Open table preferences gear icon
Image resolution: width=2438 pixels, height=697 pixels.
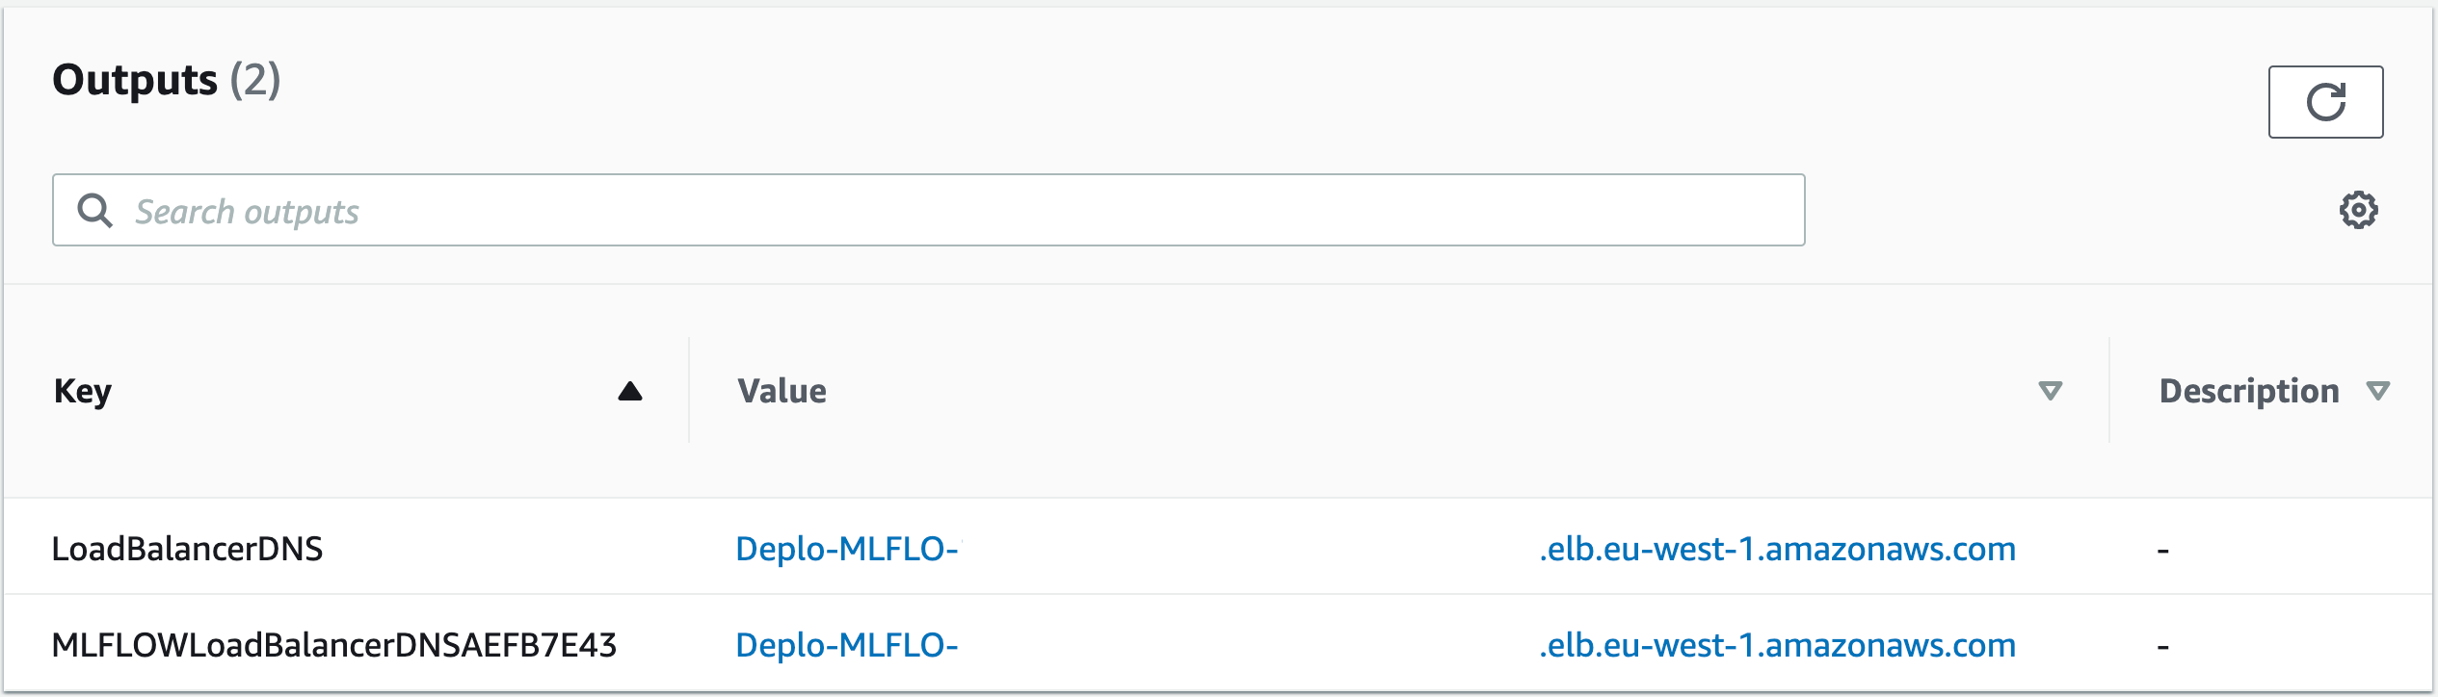pyautogui.click(x=2358, y=210)
